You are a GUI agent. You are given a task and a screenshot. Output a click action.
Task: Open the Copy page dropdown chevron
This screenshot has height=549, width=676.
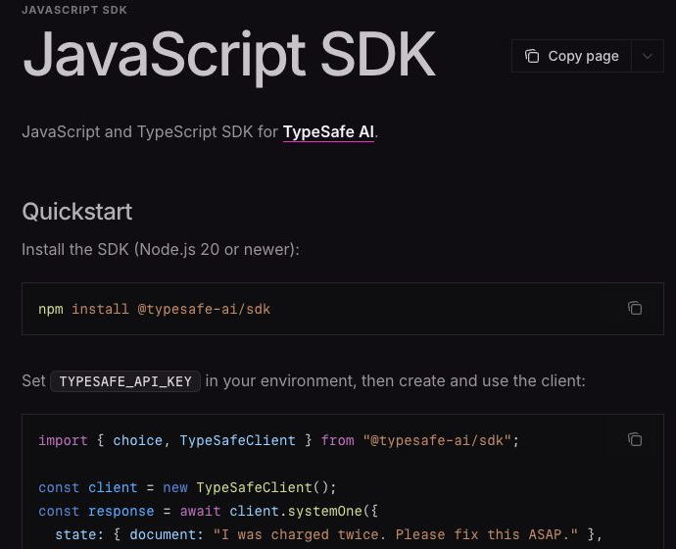click(x=648, y=56)
